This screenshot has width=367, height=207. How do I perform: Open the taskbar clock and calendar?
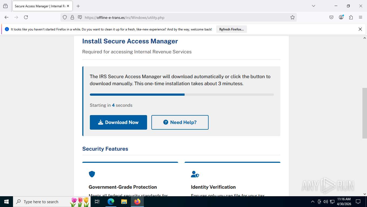(344, 202)
